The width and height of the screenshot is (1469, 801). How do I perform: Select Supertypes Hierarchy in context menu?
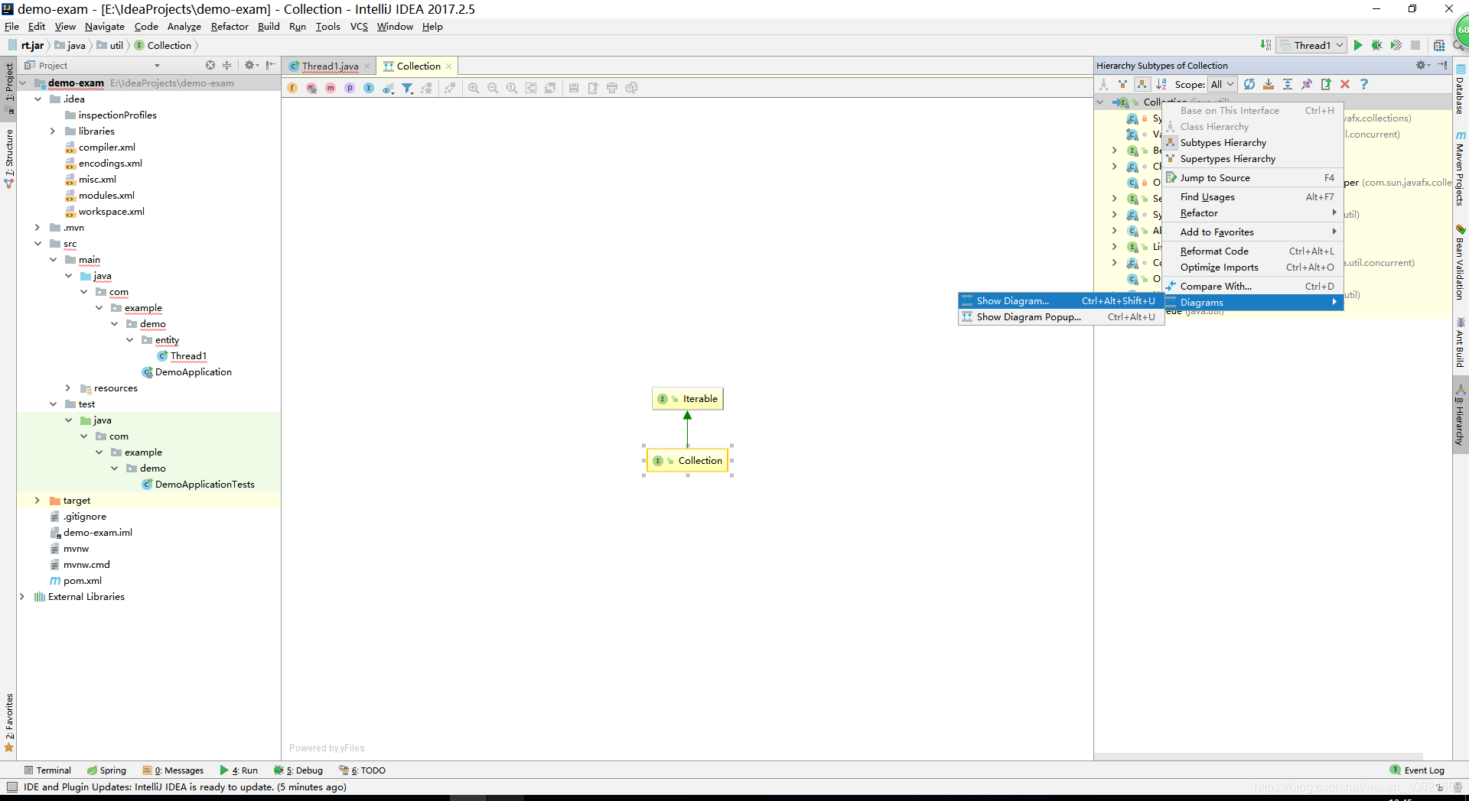pyautogui.click(x=1253, y=159)
